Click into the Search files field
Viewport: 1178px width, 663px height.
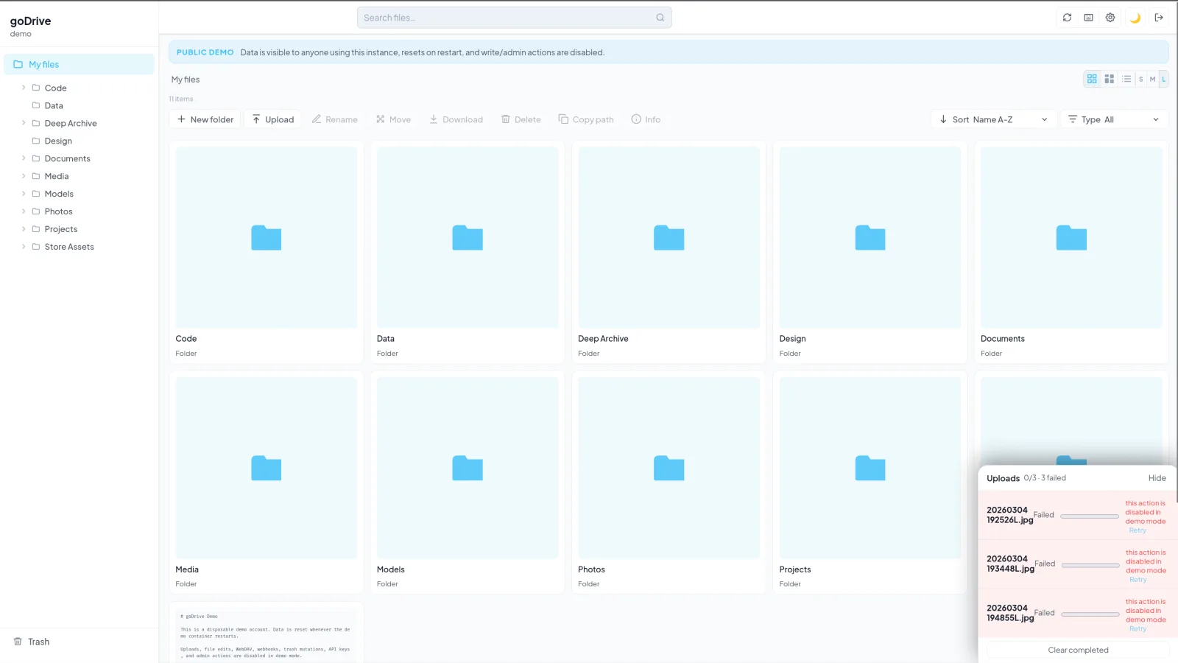click(507, 18)
